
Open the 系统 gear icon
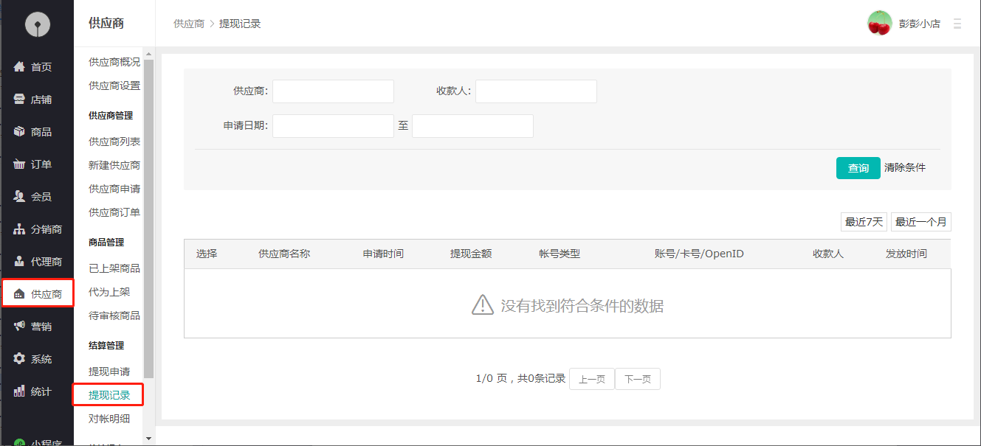(20, 359)
